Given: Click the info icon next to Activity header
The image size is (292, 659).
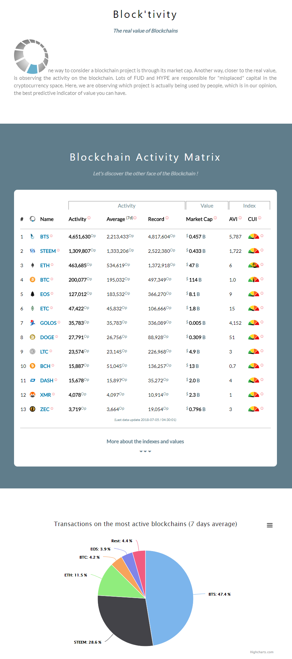Looking at the screenshot, I should (x=89, y=218).
